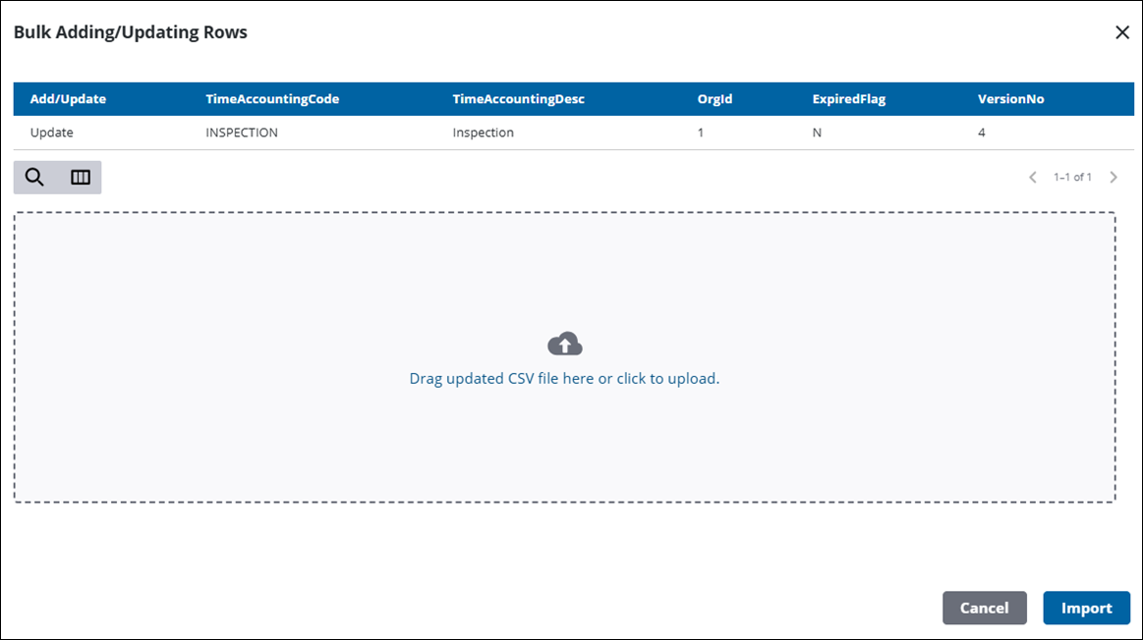Click the ExpiredFlag value N cell
The height and width of the screenshot is (640, 1143).
point(817,133)
